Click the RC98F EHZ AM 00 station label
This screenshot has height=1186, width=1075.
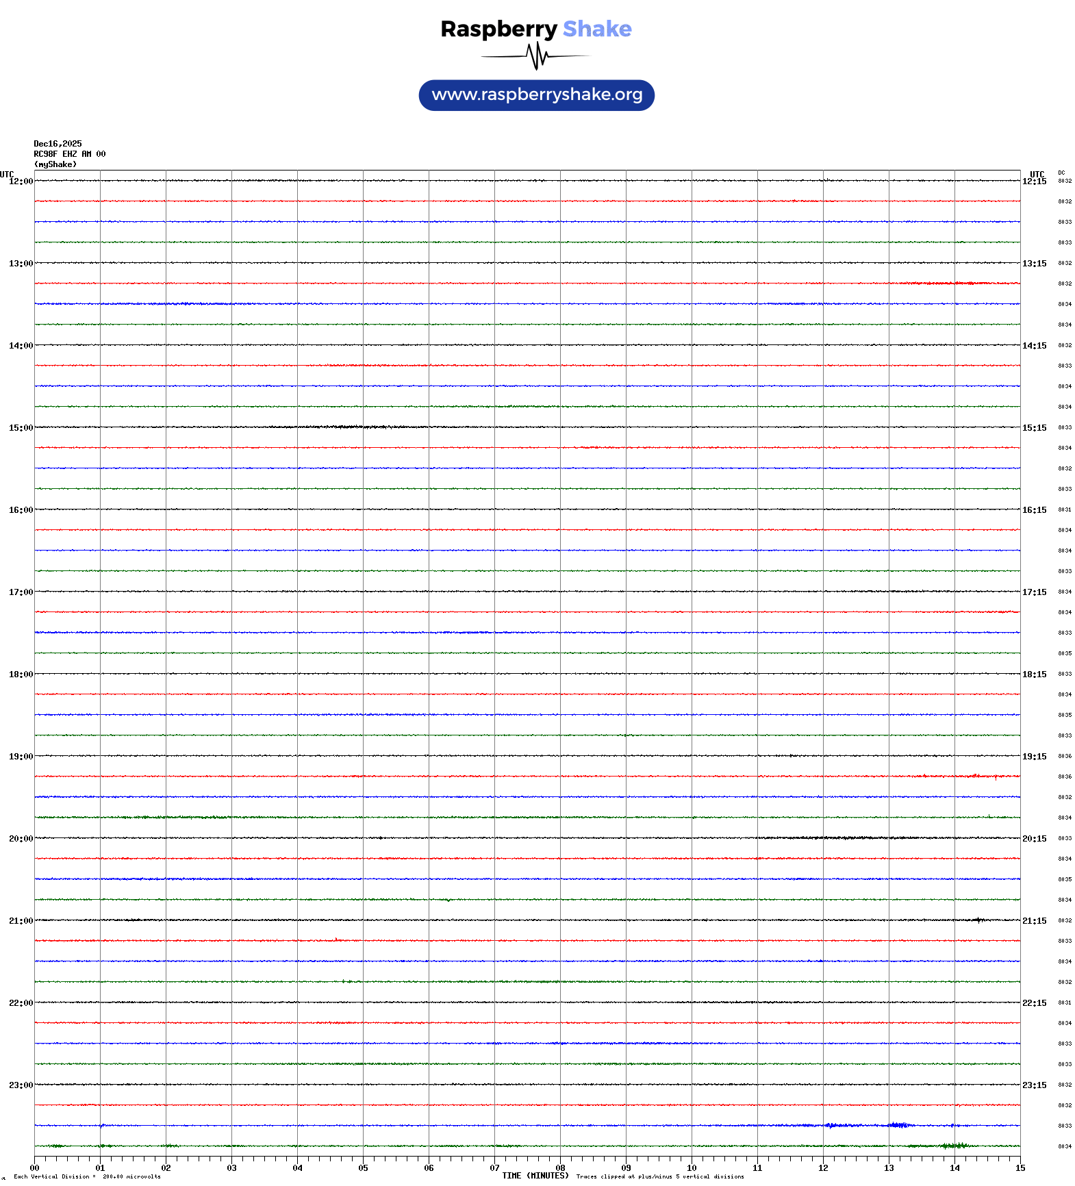(70, 154)
